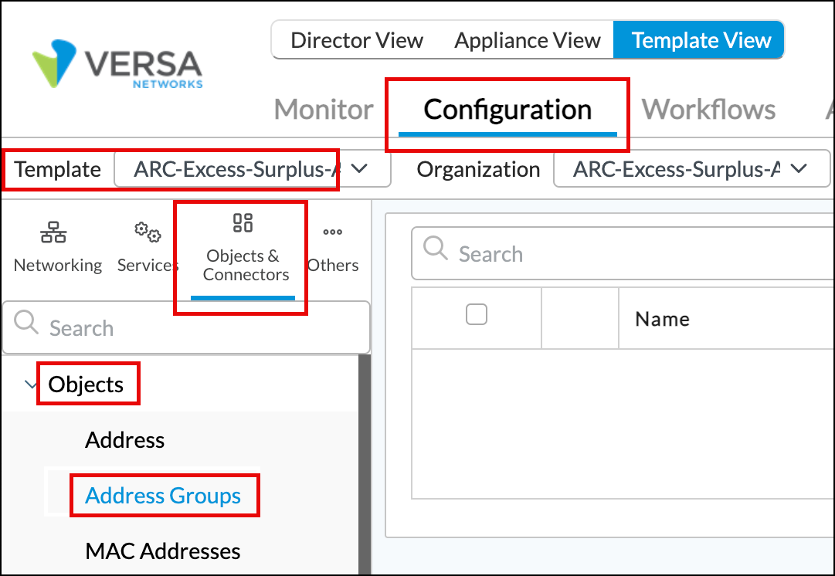Open the Services gears icon

[147, 232]
